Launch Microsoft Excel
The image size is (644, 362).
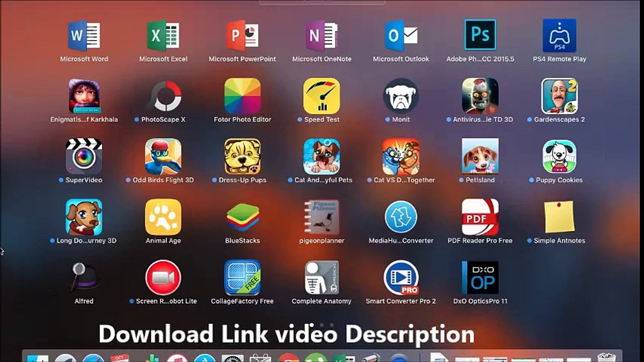click(163, 36)
